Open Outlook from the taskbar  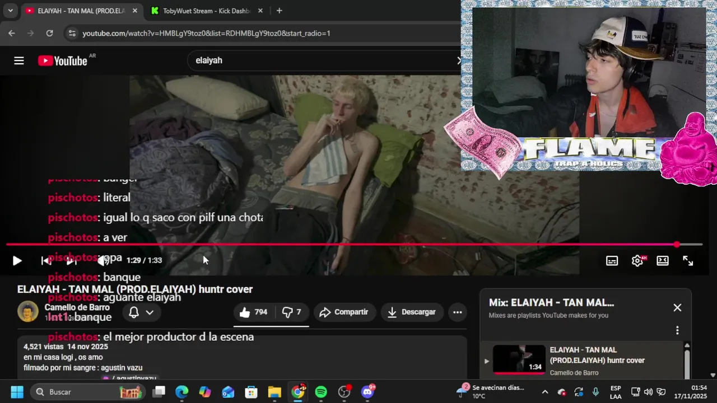click(228, 392)
